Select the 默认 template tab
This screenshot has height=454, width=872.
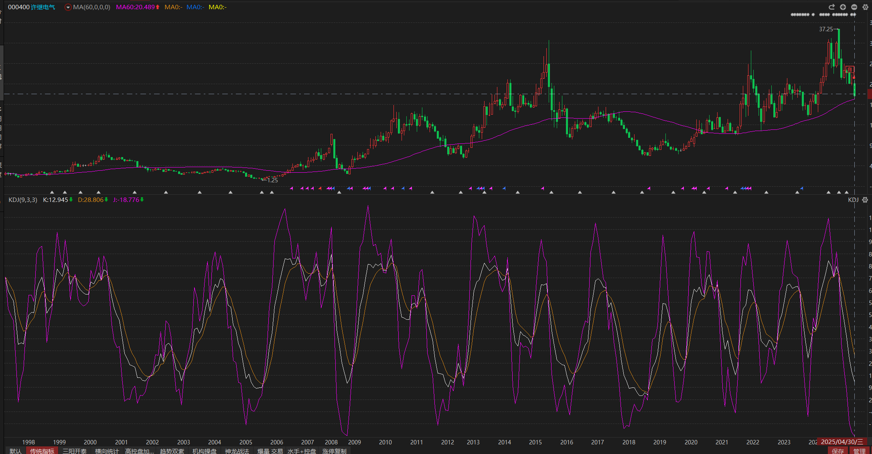point(16,451)
